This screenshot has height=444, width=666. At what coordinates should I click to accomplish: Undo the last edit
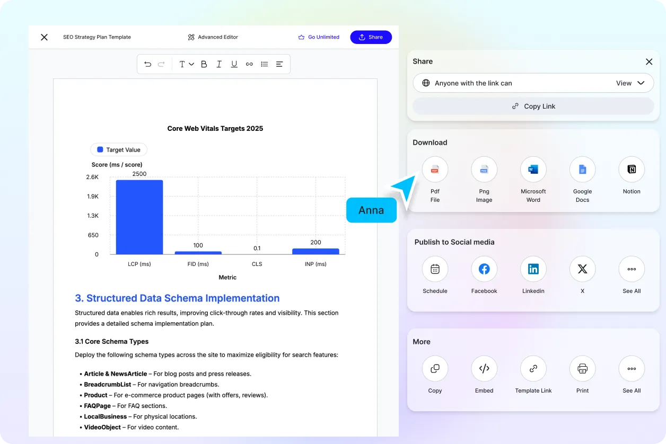[x=147, y=64]
